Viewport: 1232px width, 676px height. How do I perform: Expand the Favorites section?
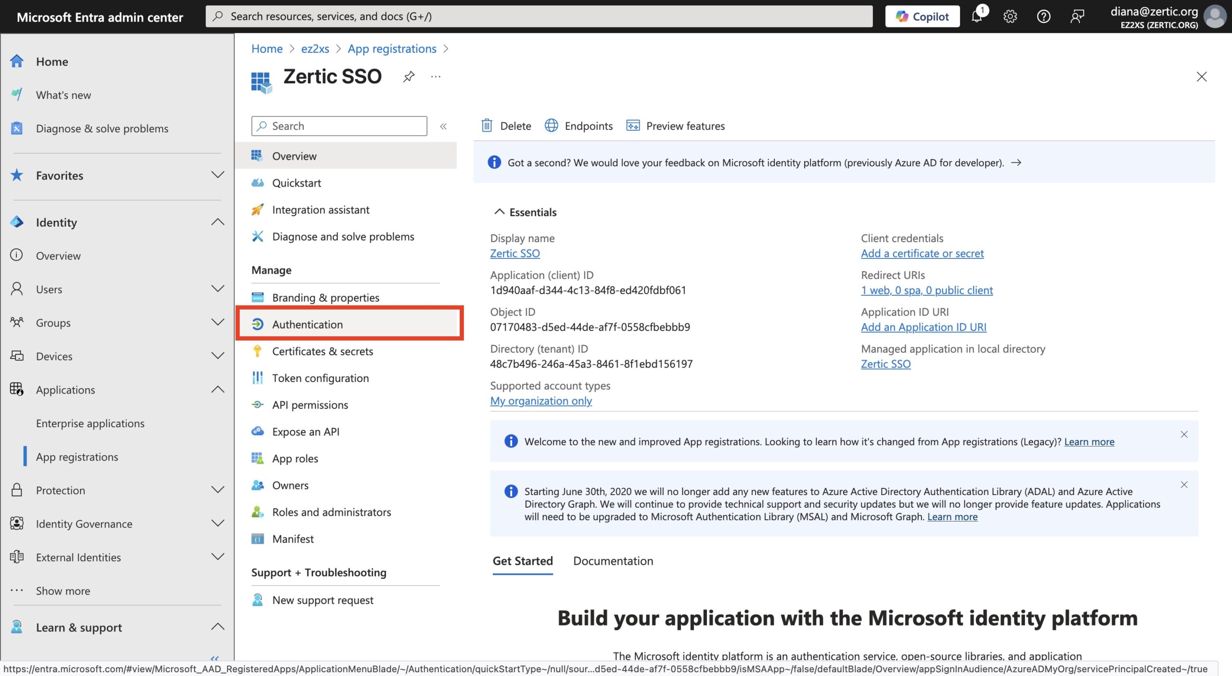[218, 175]
